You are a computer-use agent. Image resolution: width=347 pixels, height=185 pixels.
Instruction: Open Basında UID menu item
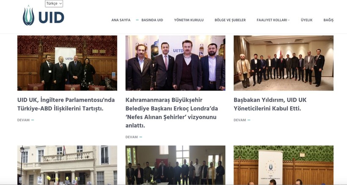point(152,20)
